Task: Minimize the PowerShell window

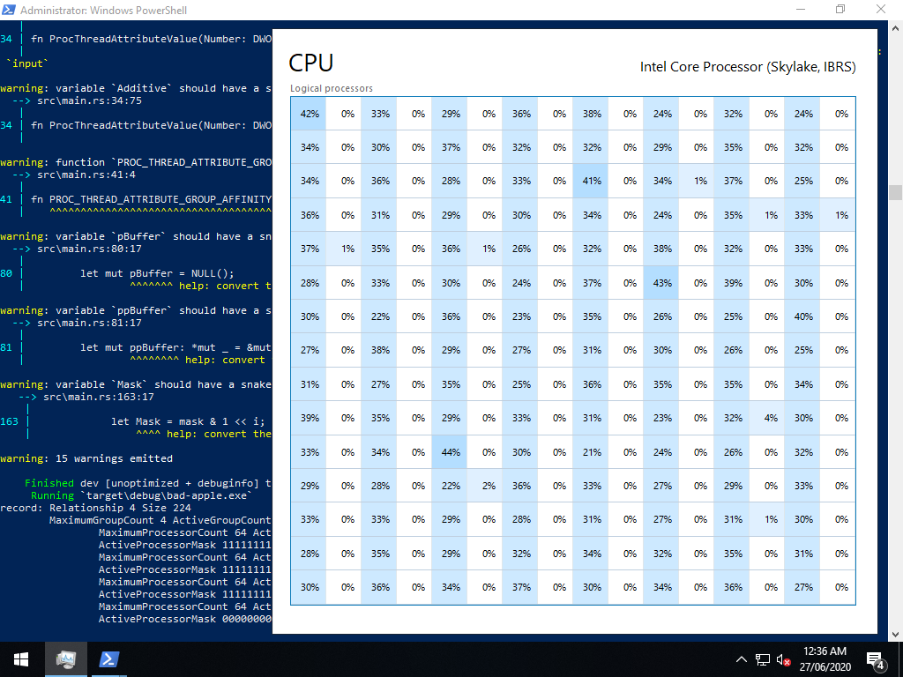Action: 800,10
